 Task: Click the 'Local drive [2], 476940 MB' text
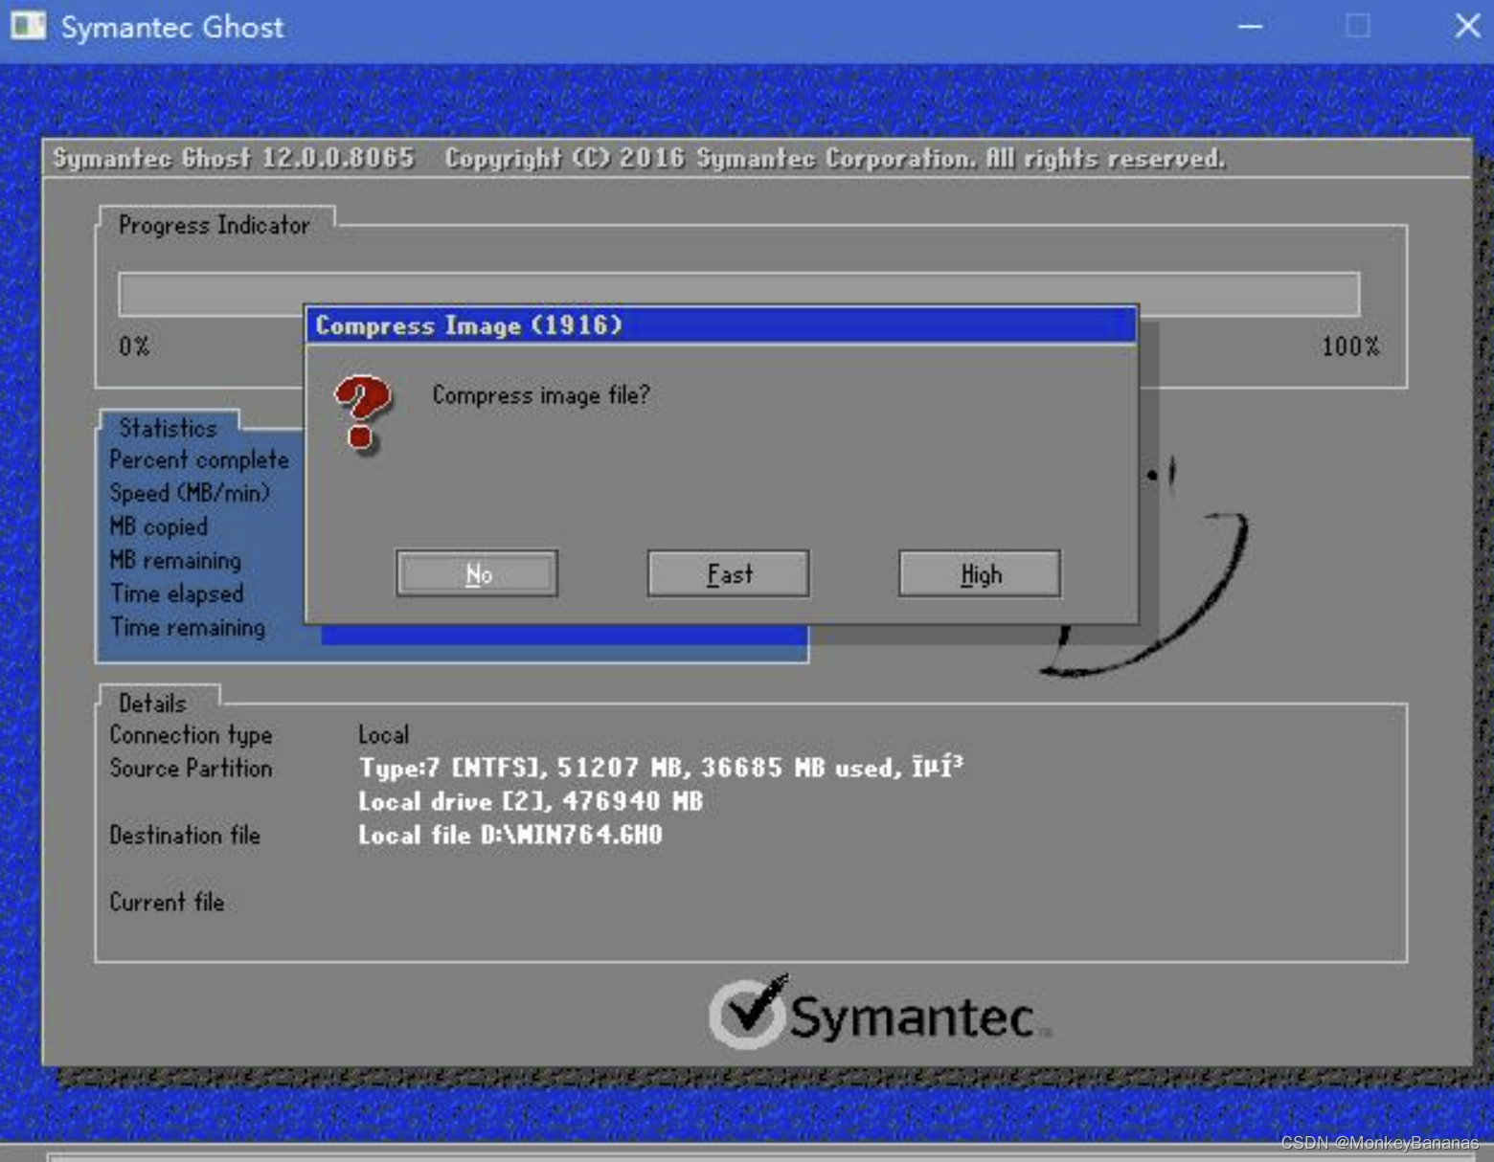point(531,801)
